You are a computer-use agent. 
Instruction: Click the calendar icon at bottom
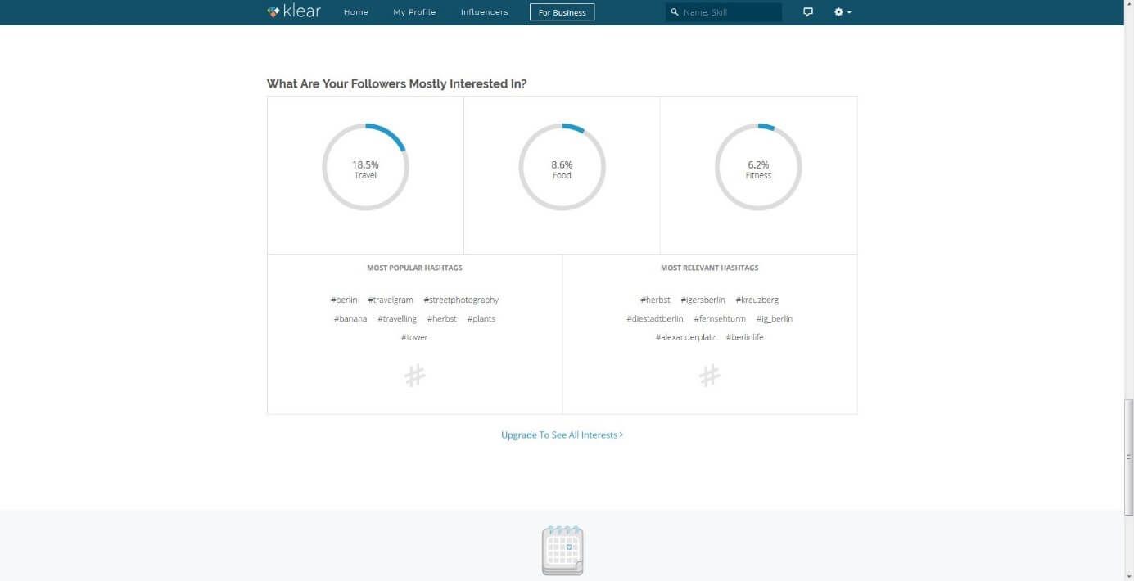click(x=562, y=551)
